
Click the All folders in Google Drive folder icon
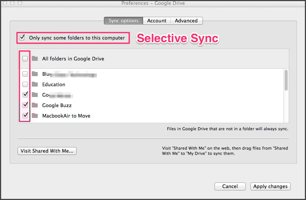[35, 58]
